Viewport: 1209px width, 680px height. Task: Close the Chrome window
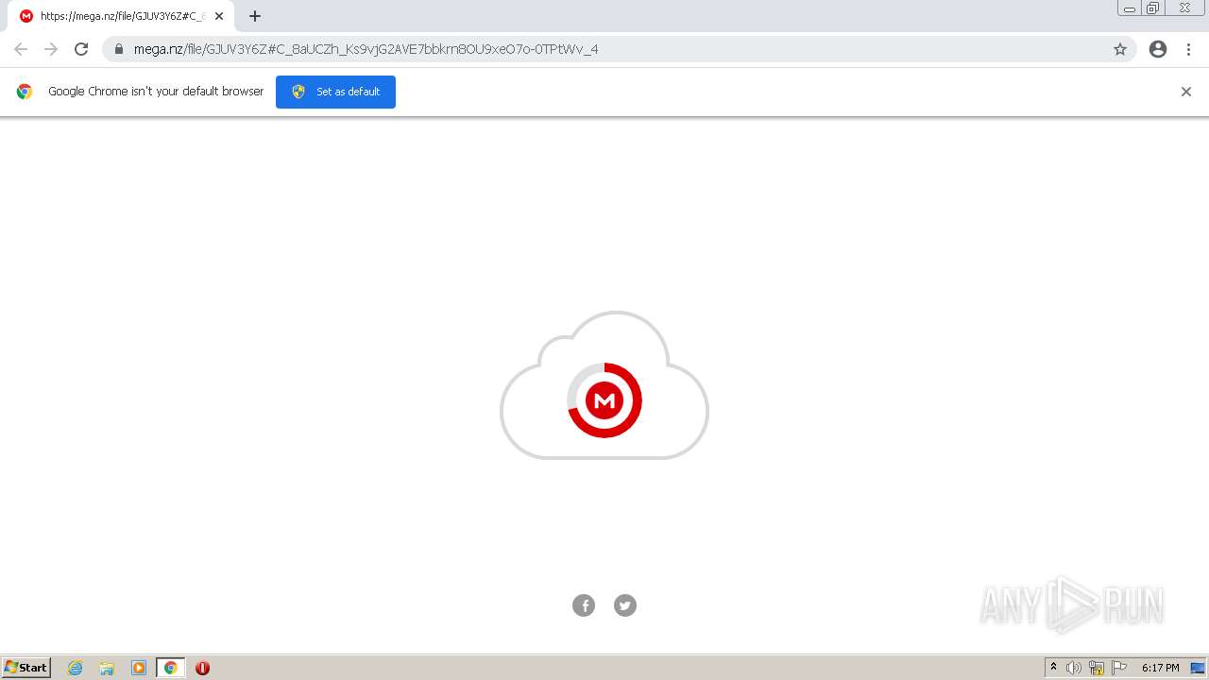(1184, 8)
